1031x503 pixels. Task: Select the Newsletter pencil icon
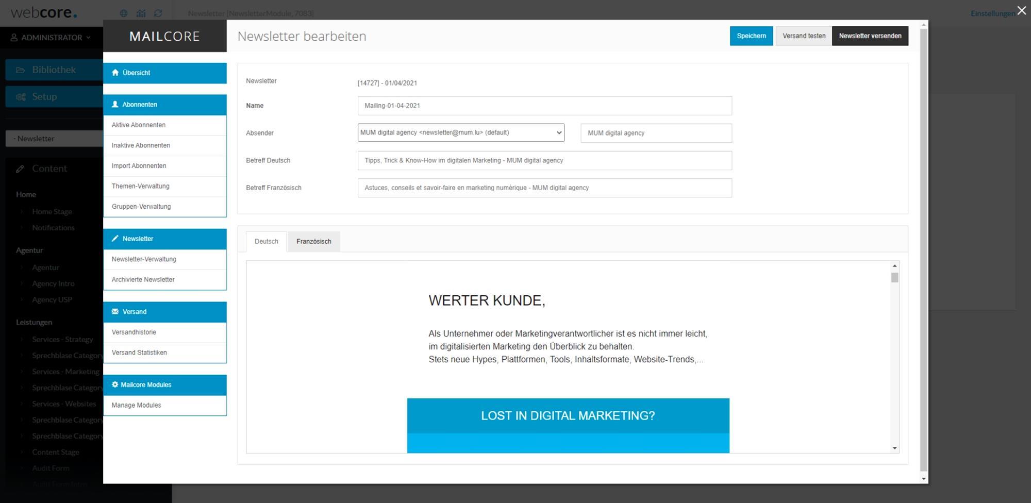tap(115, 239)
